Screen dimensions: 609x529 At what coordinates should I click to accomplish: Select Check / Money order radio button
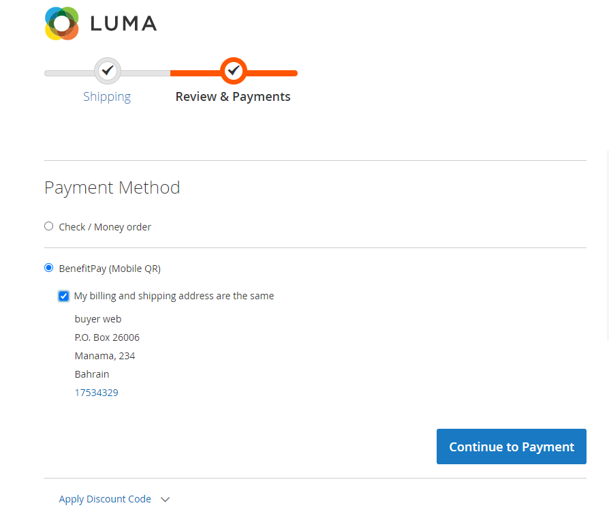(48, 226)
